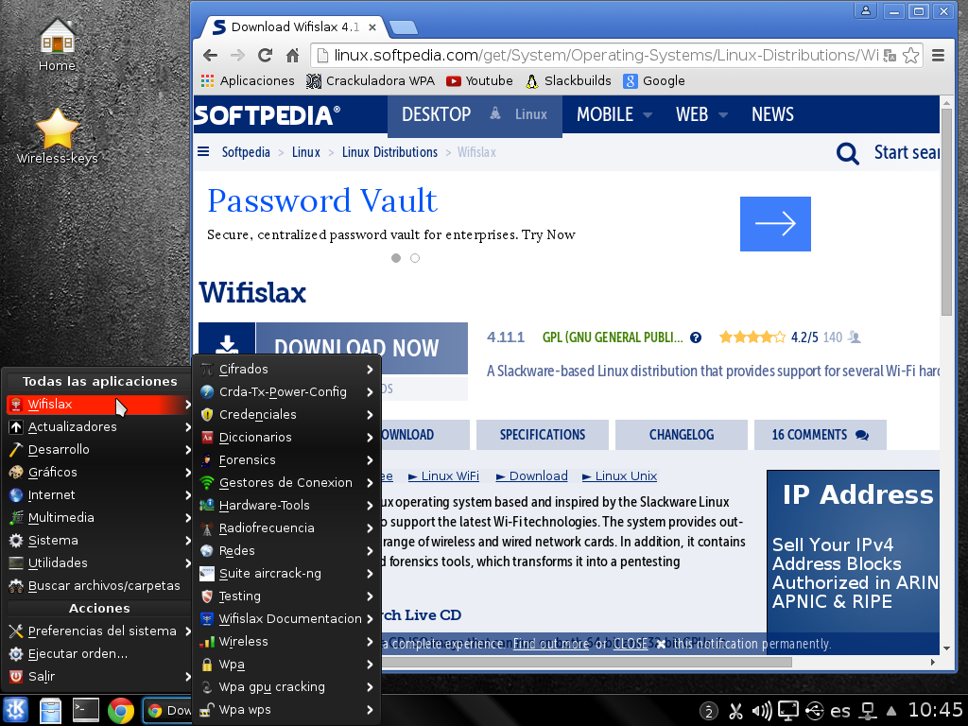Image resolution: width=968 pixels, height=726 pixels.
Task: Expand the Preferencias del sistema submenu
Action: (x=99, y=631)
